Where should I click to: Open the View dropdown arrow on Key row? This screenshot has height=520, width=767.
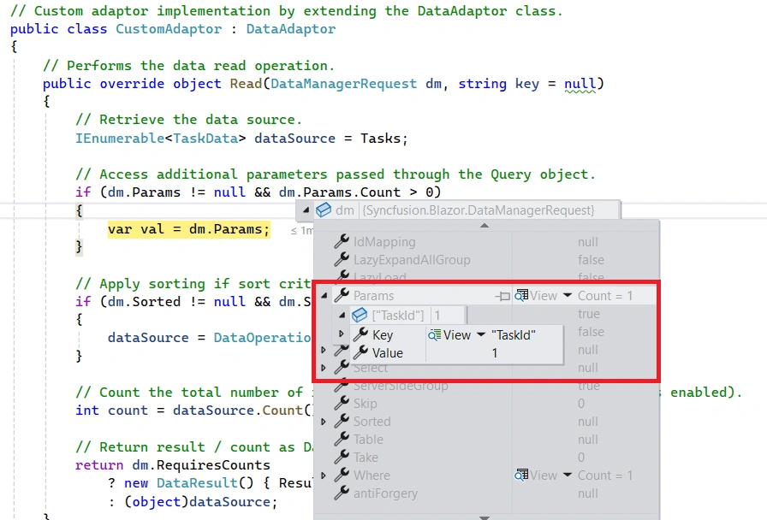click(x=481, y=334)
